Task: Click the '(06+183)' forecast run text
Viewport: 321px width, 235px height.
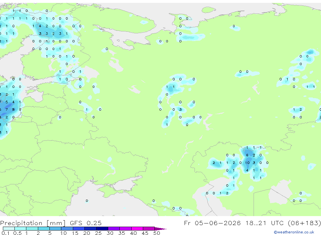Action: tap(304, 223)
